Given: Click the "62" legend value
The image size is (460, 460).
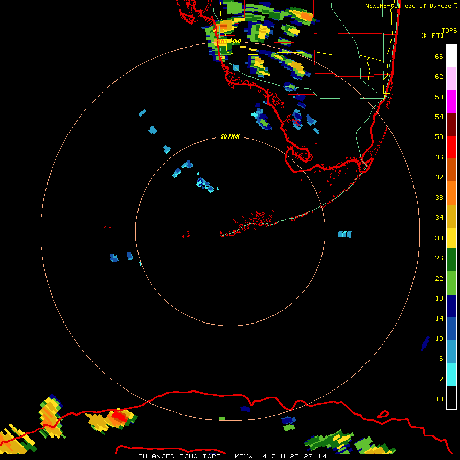Looking at the screenshot, I should (x=439, y=77).
